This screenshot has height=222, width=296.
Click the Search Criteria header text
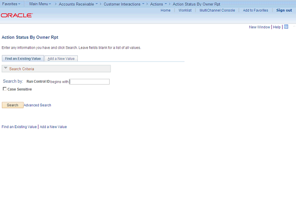[x=22, y=69]
